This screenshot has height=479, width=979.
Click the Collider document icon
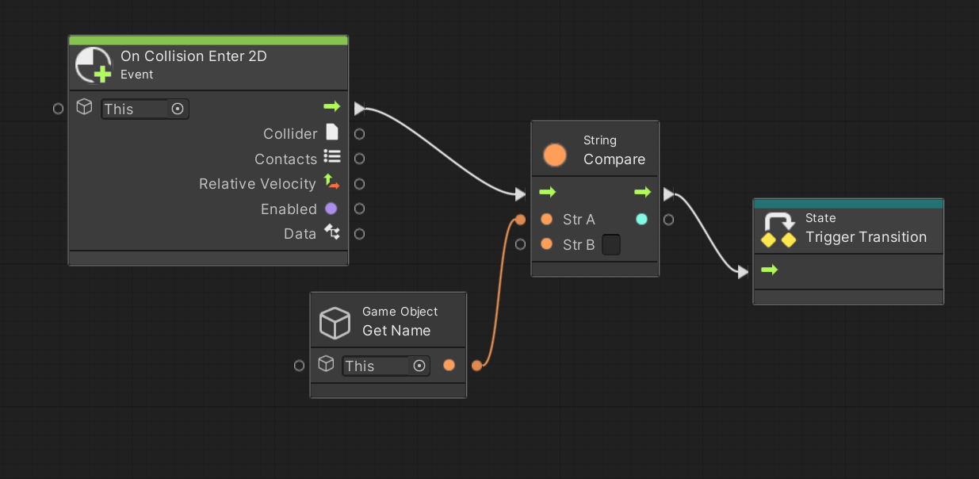pos(332,132)
